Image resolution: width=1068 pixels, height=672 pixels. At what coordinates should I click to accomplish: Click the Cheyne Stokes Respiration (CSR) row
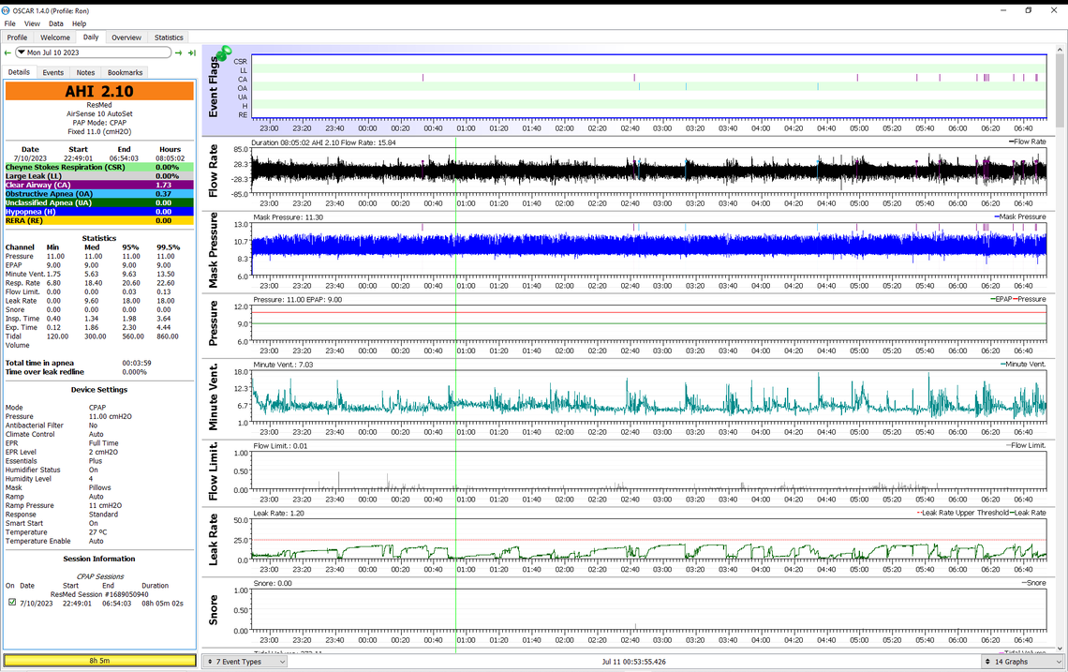(x=99, y=167)
